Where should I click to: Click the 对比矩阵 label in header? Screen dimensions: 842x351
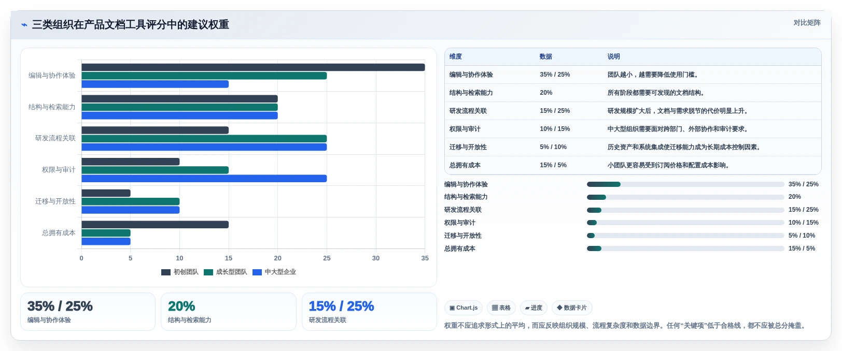pyautogui.click(x=807, y=23)
